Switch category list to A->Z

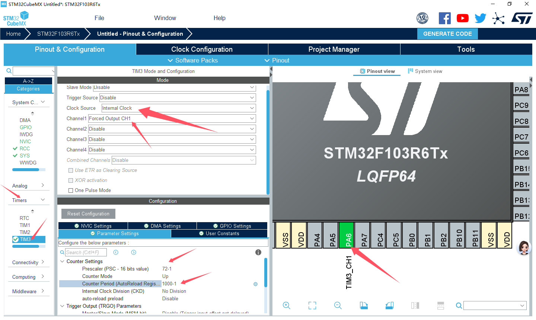[x=28, y=81]
